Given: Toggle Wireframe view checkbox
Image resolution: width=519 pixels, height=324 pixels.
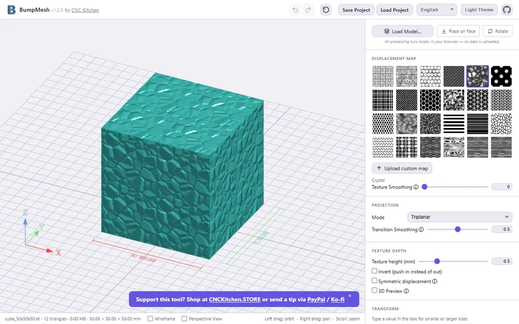Looking at the screenshot, I should (x=150, y=319).
